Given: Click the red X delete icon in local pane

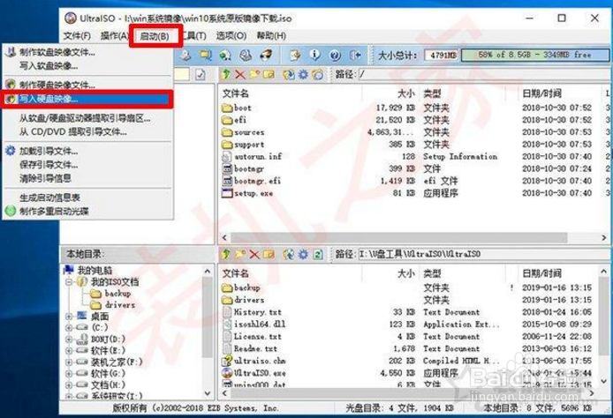Looking at the screenshot, I should pos(254,255).
